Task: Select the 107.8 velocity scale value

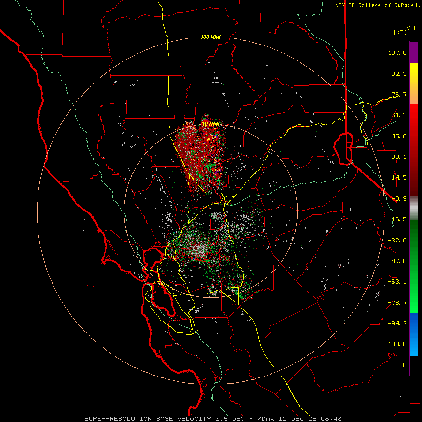Action: (x=397, y=53)
